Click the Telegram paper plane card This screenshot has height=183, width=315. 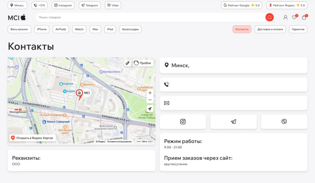pos(233,122)
